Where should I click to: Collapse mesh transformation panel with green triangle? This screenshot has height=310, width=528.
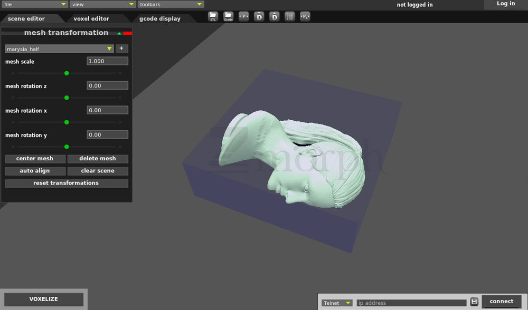(119, 33)
